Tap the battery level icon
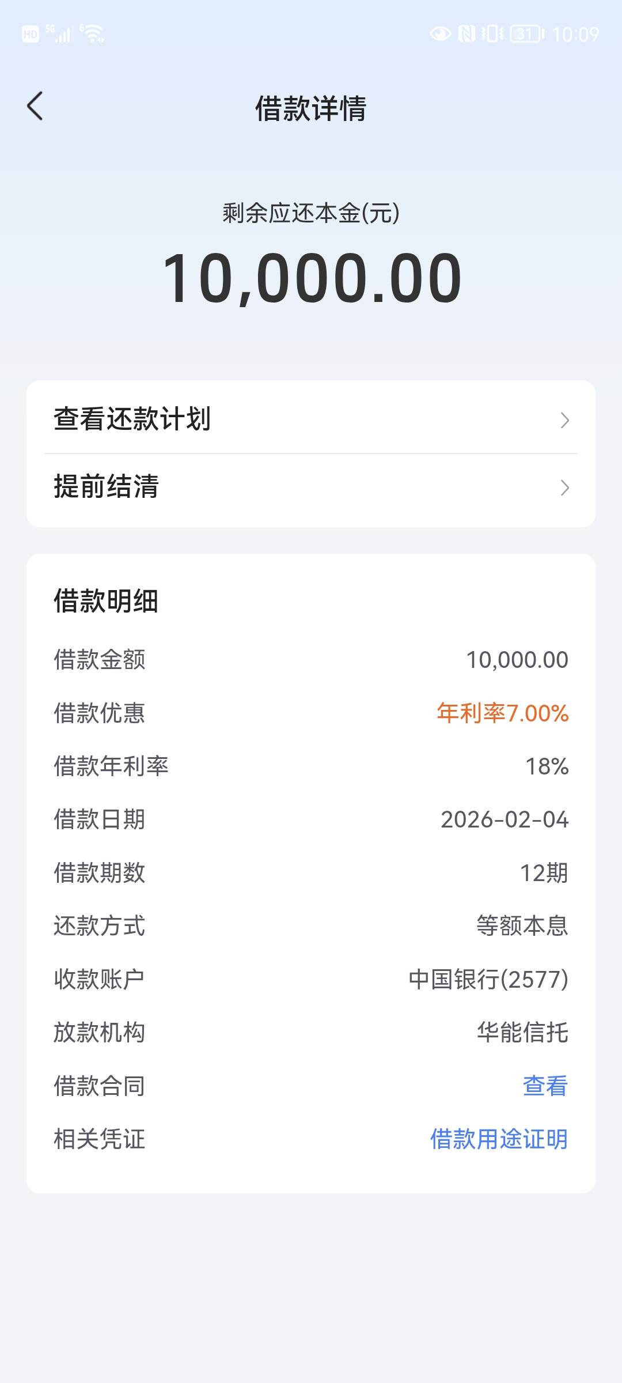This screenshot has width=622, height=1383. click(x=527, y=34)
